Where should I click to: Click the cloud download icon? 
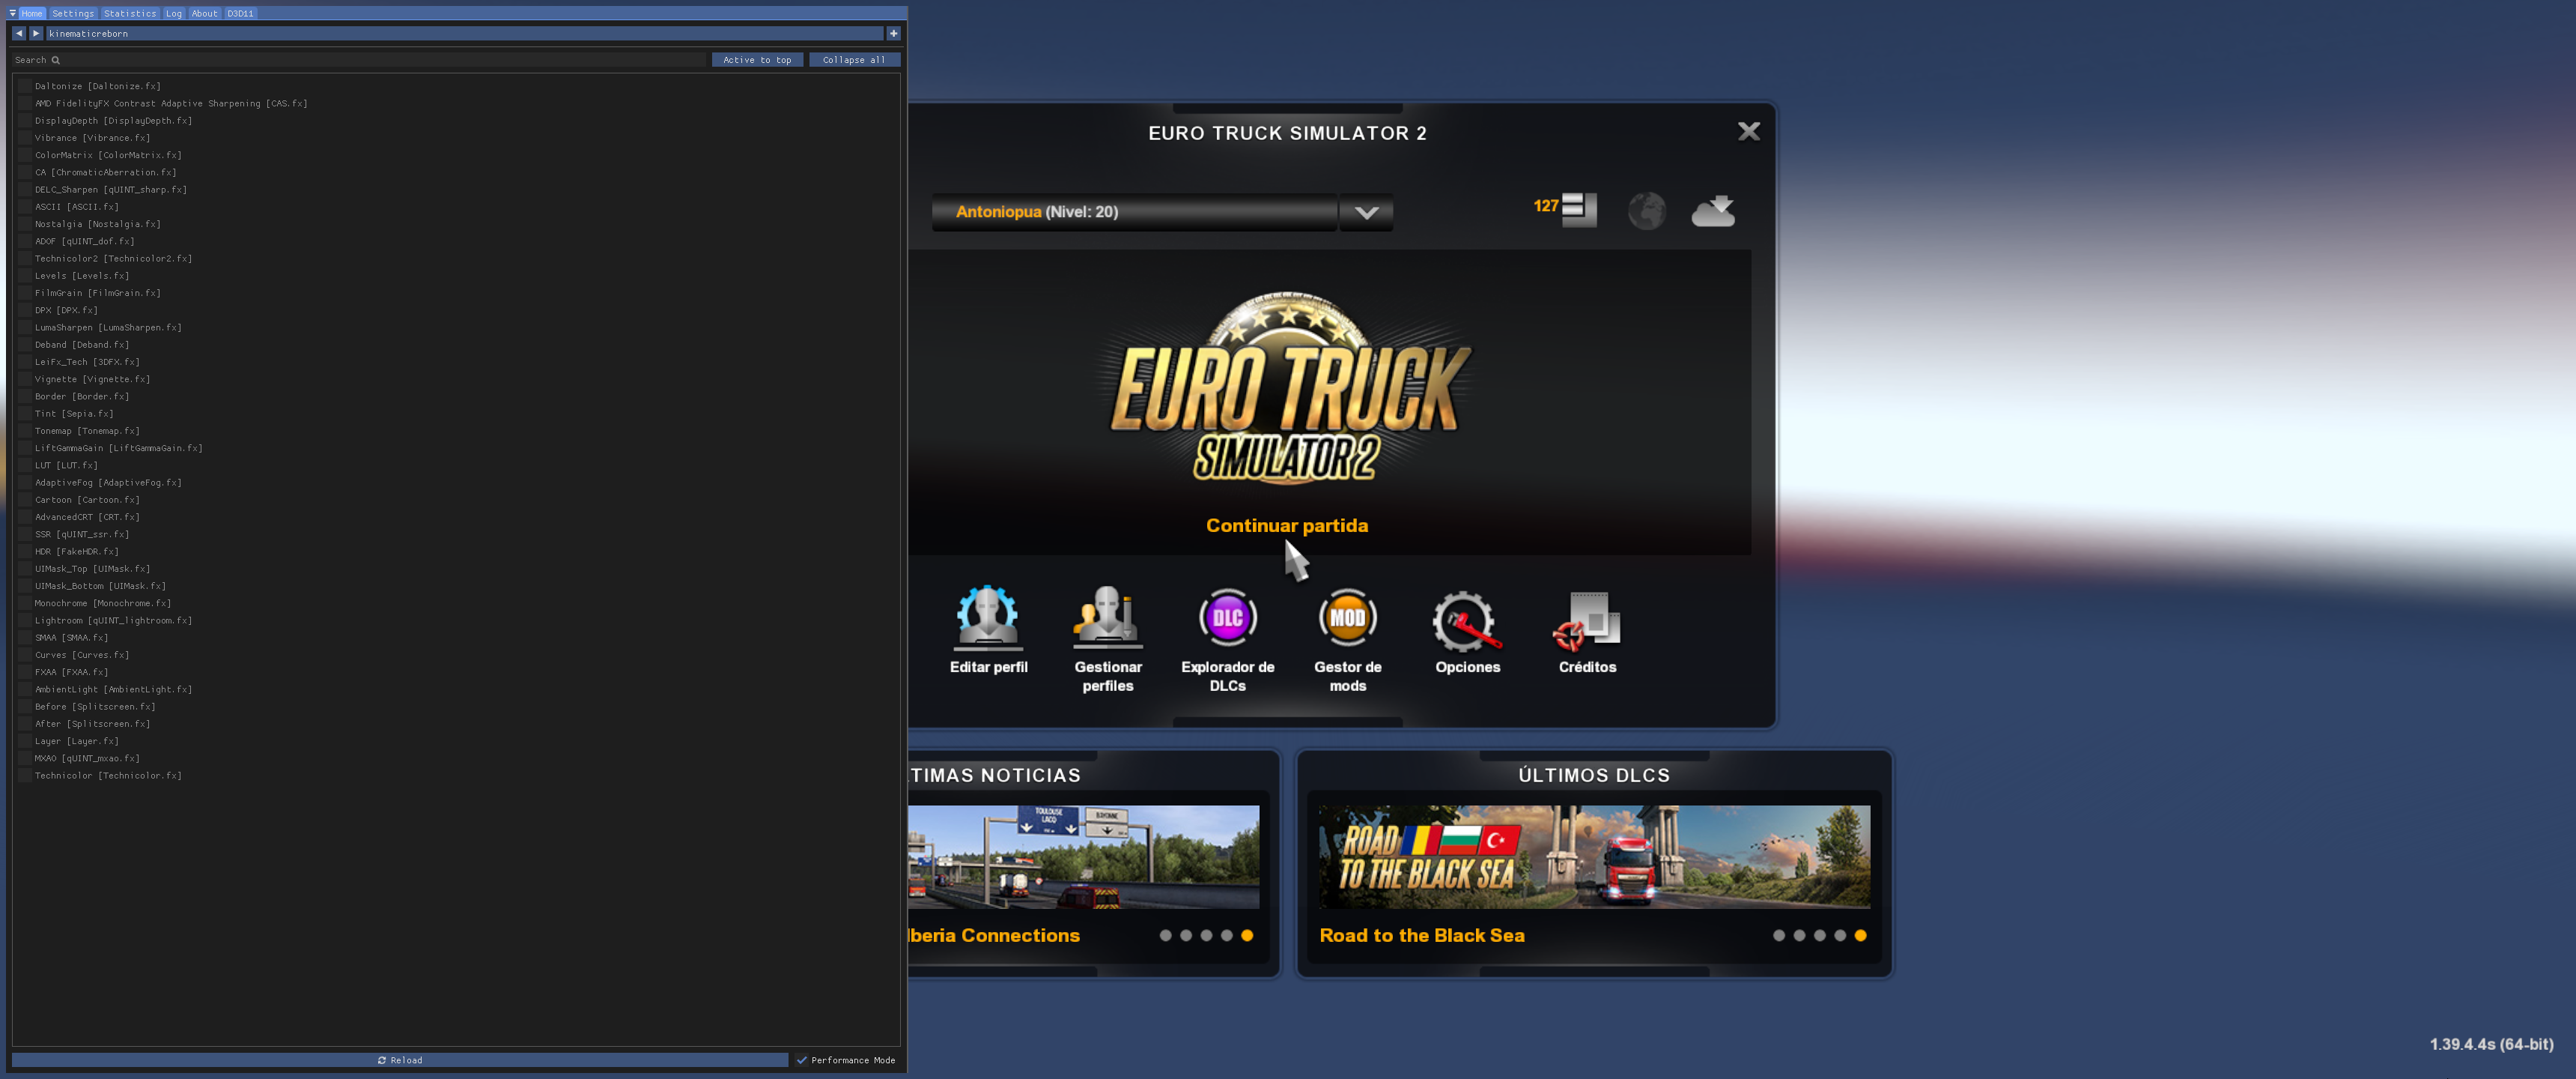pos(1713,211)
